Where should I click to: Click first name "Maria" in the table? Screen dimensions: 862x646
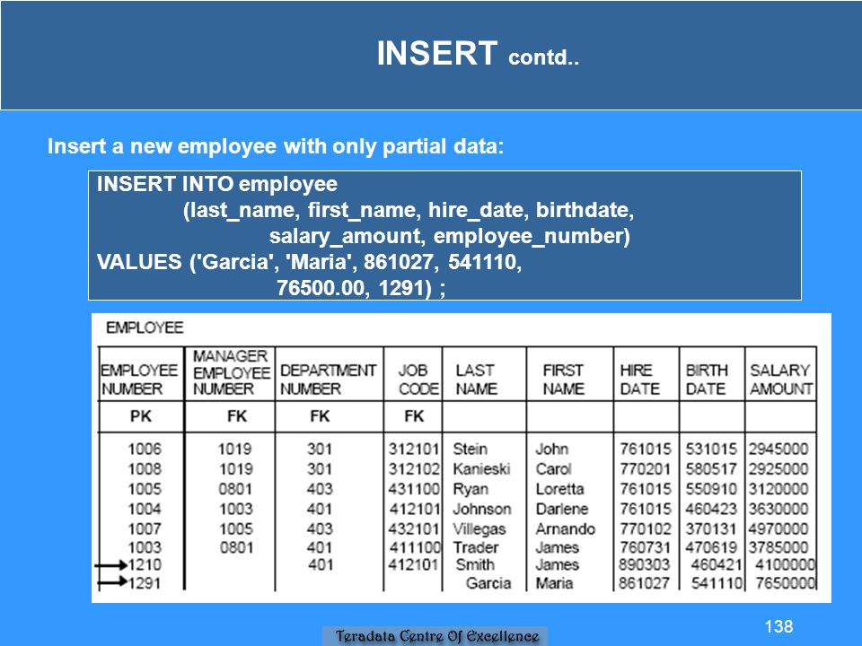554,583
